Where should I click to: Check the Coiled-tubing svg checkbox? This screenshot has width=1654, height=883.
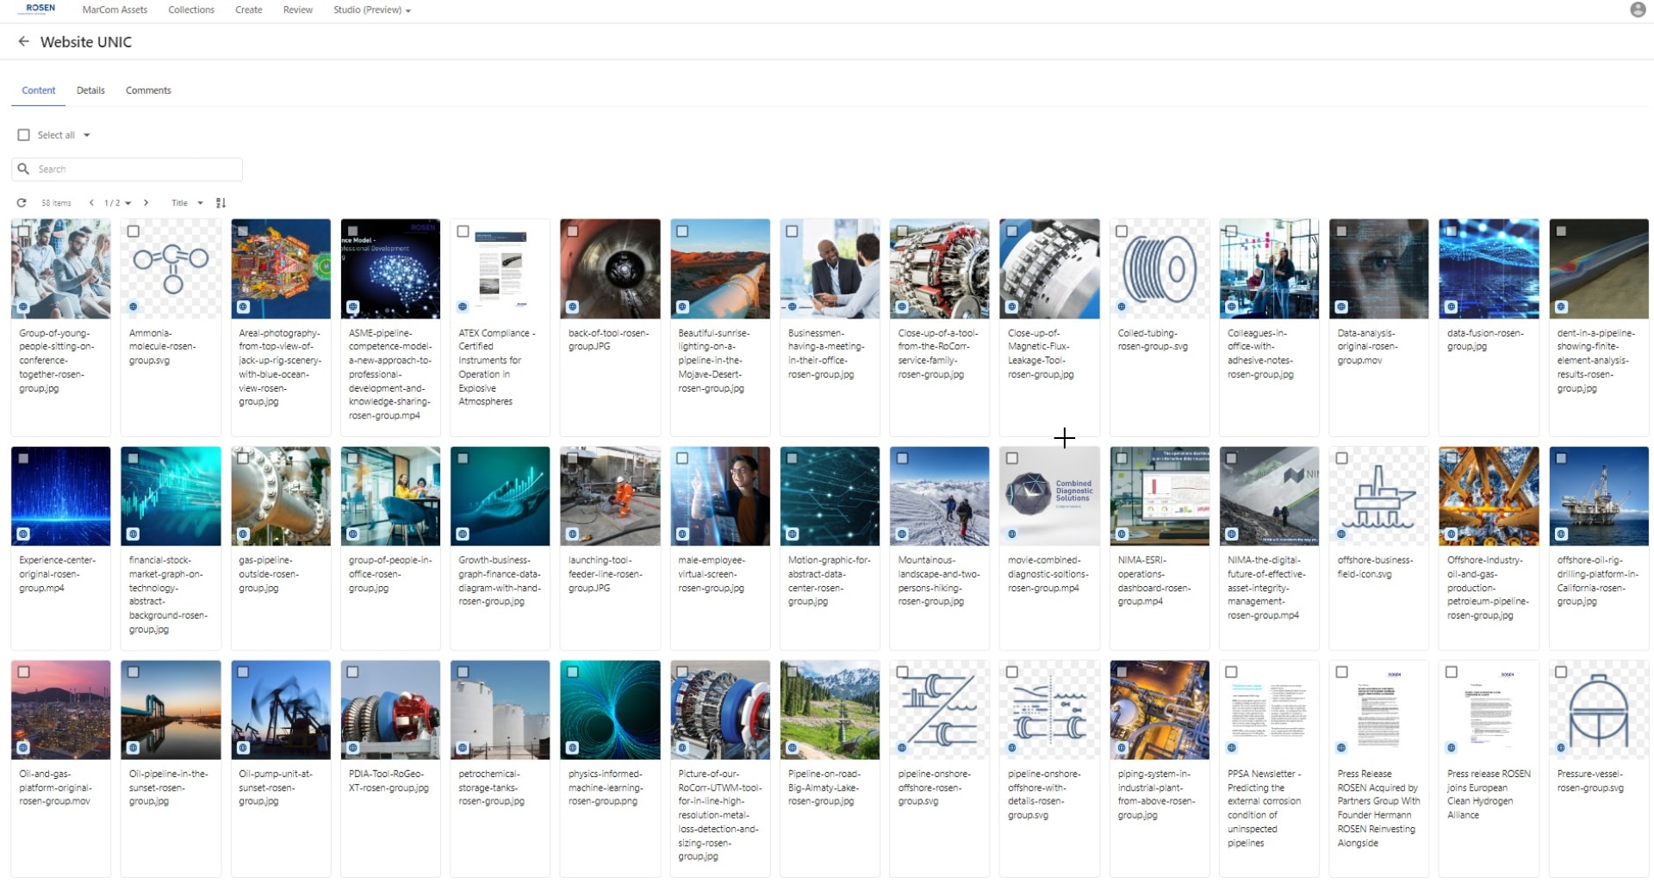1122,232
